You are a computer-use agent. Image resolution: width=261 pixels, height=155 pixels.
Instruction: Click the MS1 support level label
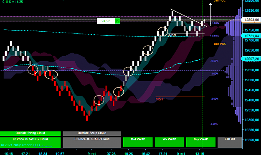click(159, 99)
